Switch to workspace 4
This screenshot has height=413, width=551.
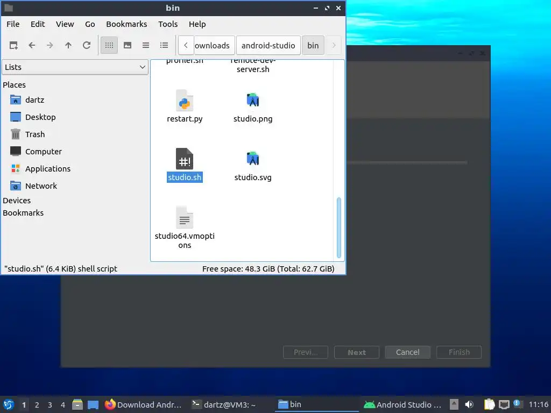point(63,405)
